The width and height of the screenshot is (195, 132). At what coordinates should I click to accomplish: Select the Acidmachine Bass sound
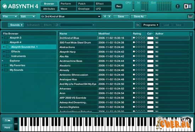(x=71, y=61)
